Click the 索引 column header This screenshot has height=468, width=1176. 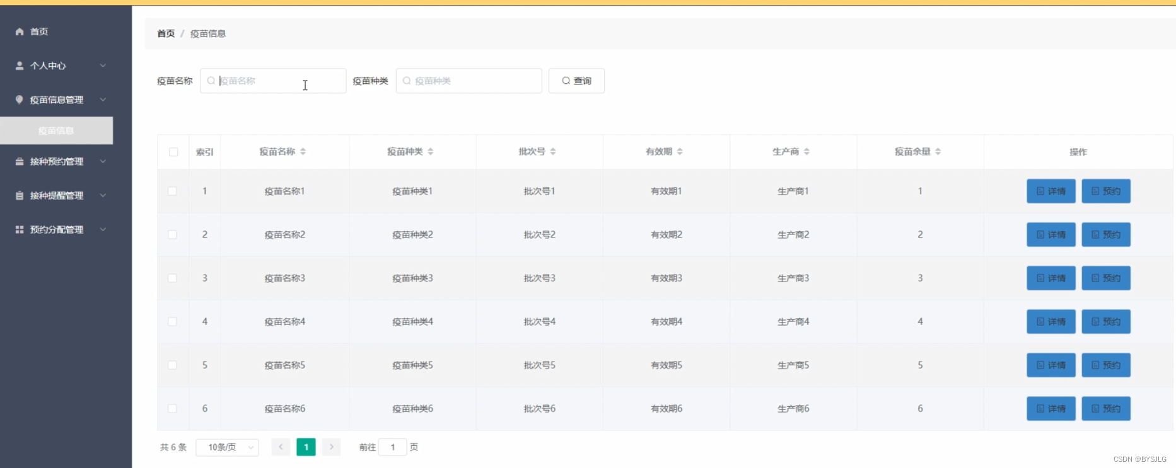click(x=205, y=152)
